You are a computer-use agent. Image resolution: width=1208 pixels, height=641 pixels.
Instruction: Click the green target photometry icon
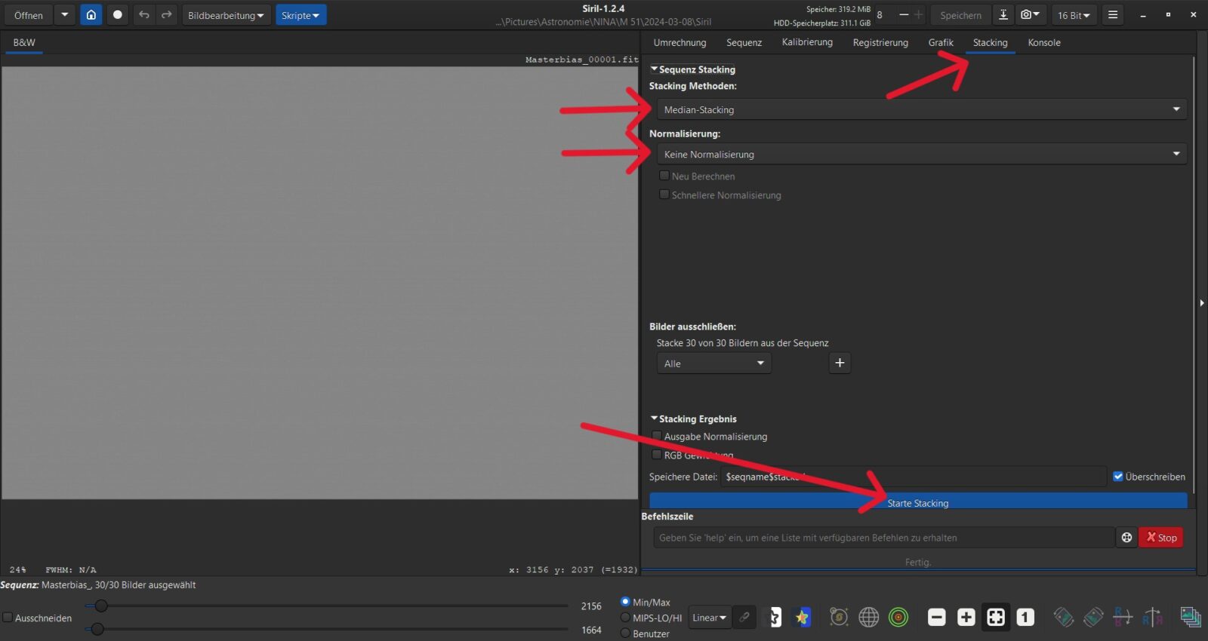coord(898,618)
